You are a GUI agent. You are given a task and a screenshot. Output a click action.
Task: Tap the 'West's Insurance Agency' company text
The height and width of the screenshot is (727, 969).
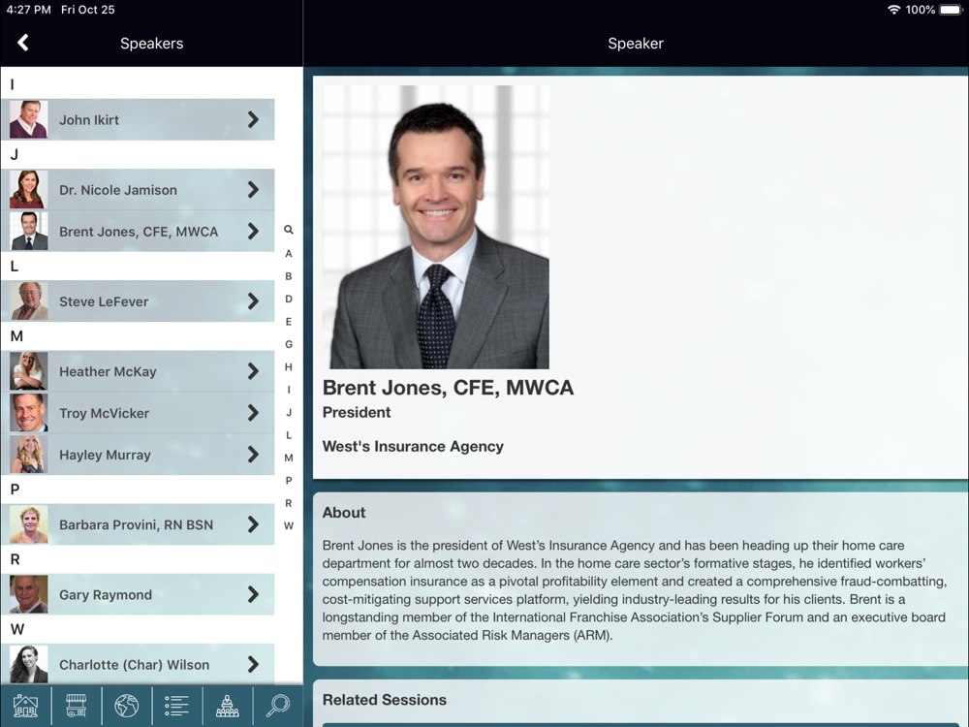[x=413, y=446]
